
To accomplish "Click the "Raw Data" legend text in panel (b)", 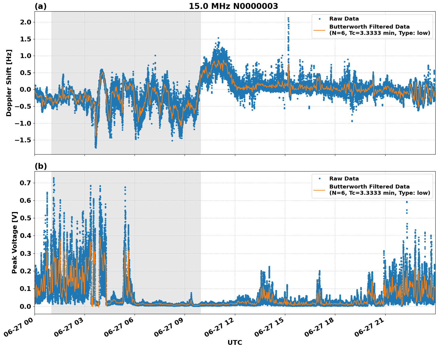I will [x=344, y=179].
